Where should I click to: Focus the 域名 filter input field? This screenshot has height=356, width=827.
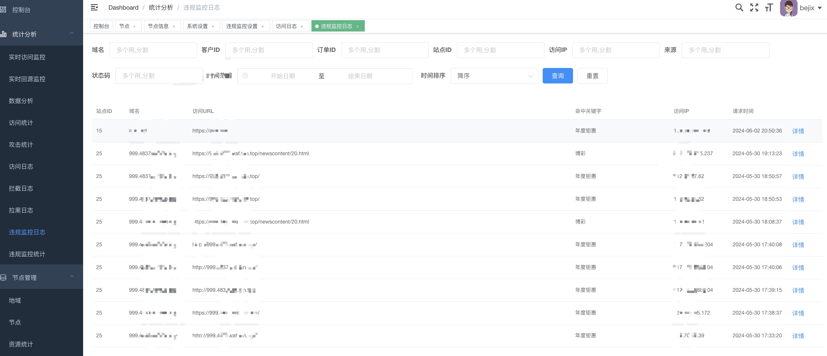click(x=153, y=50)
